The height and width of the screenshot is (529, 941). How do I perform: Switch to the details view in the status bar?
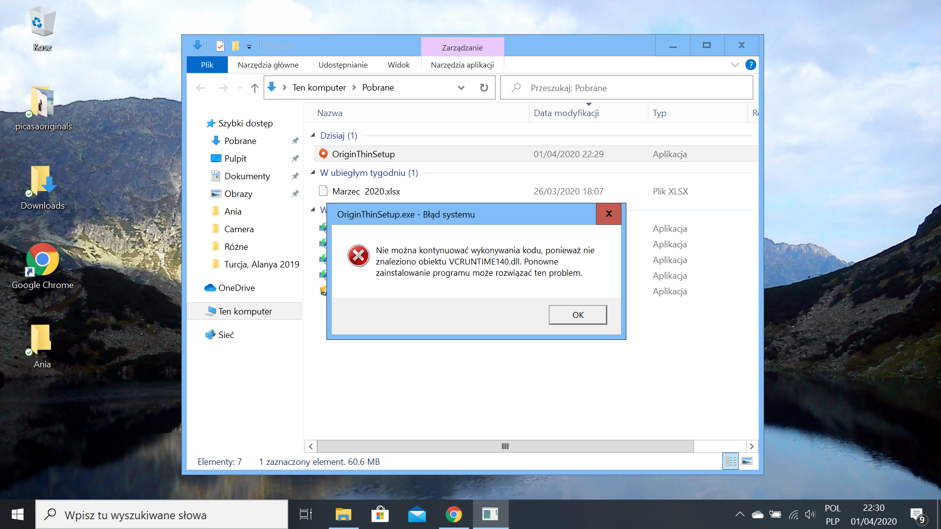(x=731, y=461)
